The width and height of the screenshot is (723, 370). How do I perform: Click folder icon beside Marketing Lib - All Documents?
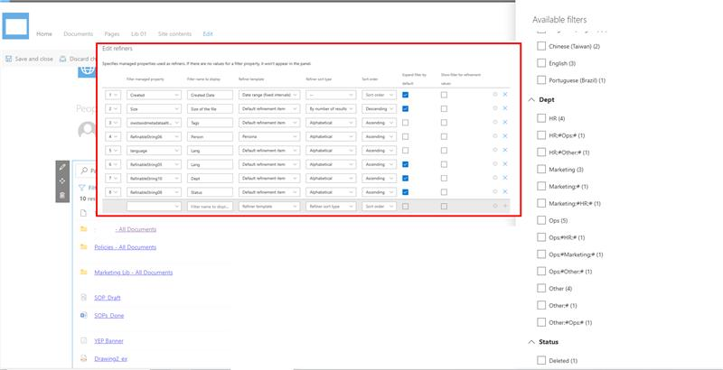click(x=83, y=272)
